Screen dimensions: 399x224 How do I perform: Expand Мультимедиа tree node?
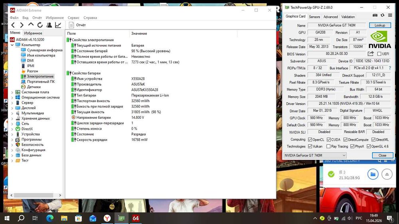pos(12,114)
